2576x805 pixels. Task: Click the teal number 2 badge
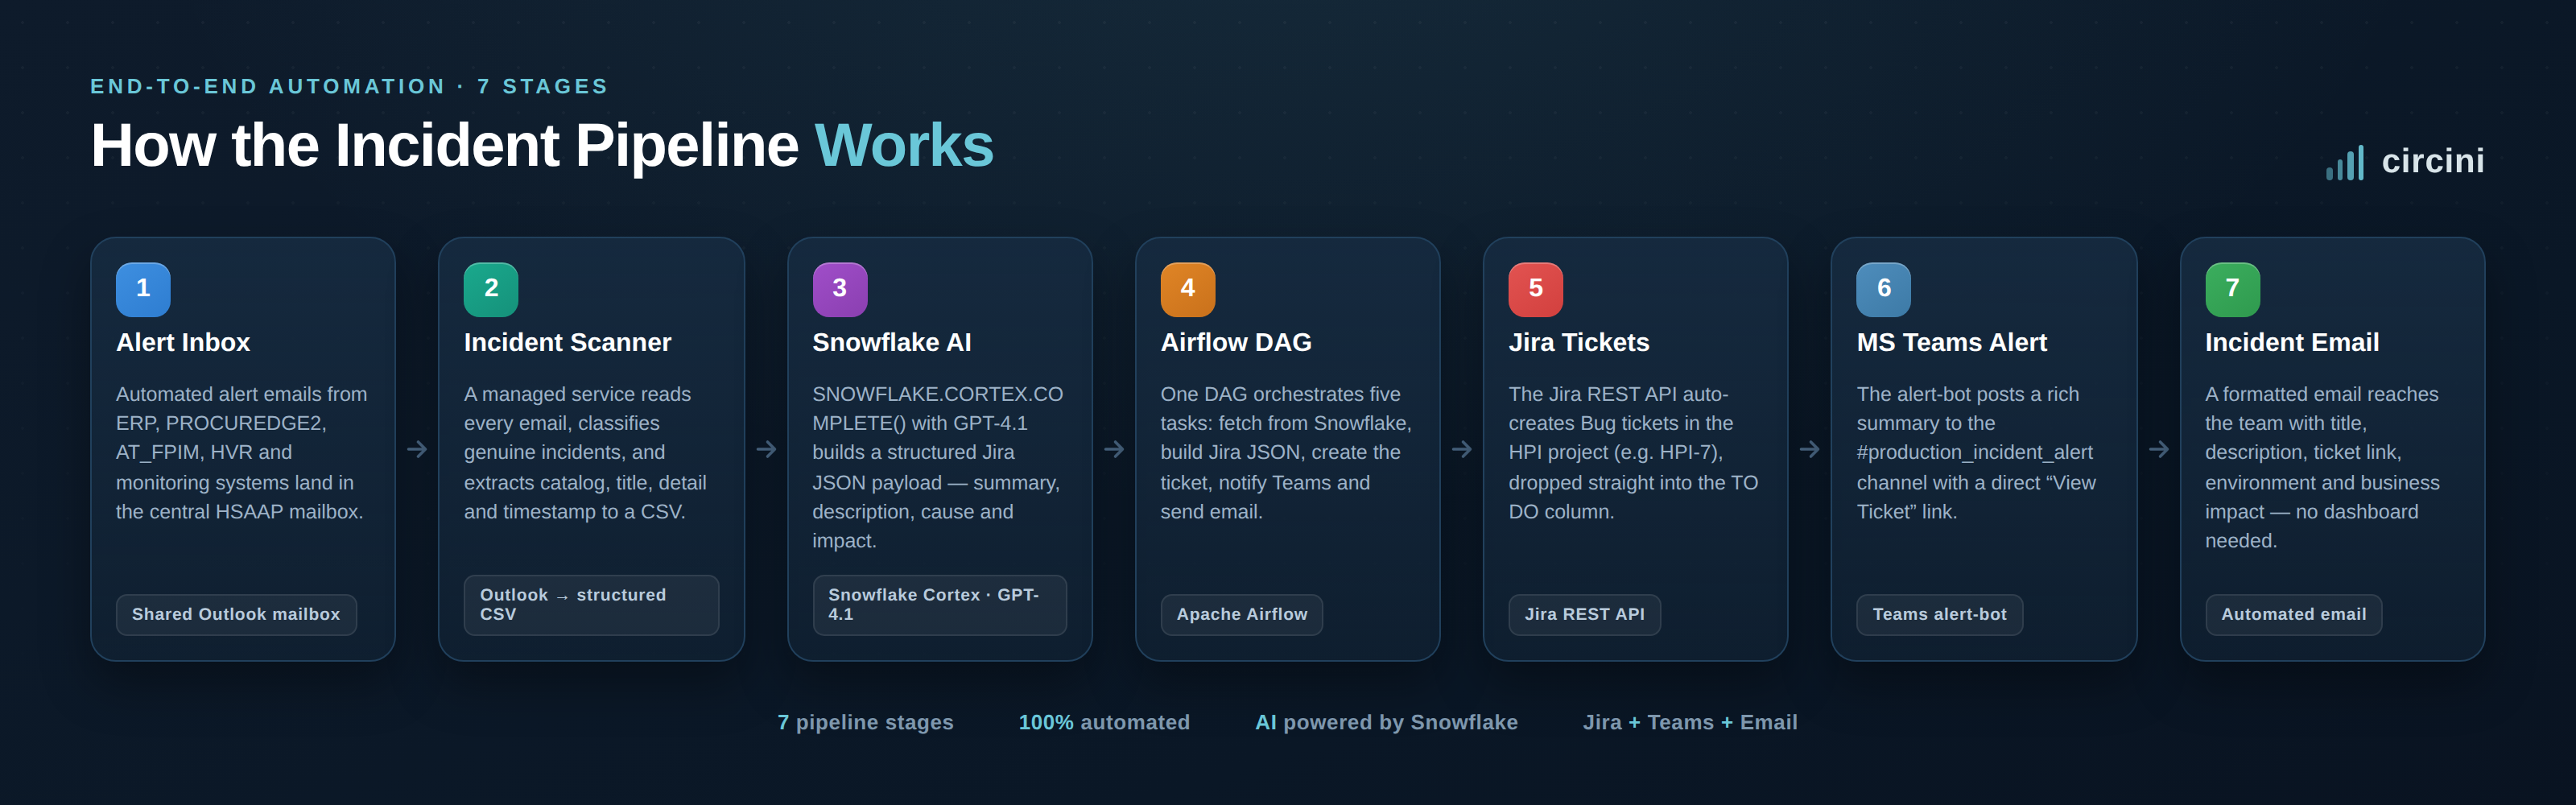pyautogui.click(x=491, y=289)
